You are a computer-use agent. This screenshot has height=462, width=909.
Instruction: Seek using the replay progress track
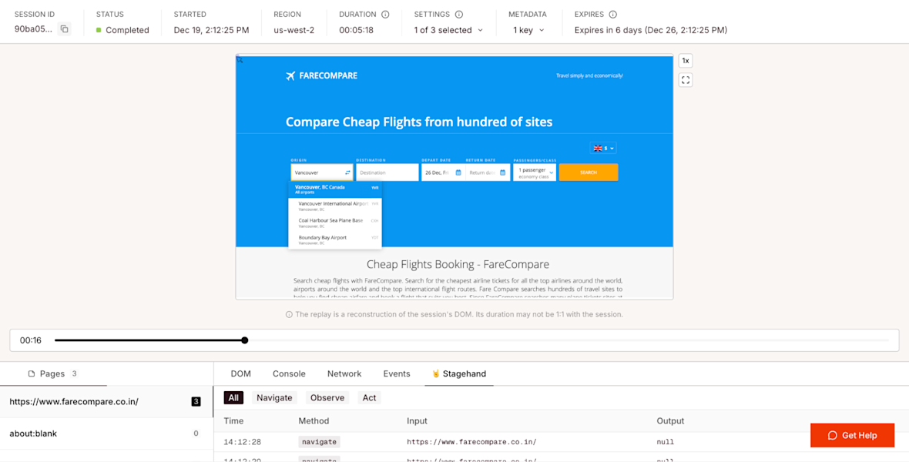point(471,340)
